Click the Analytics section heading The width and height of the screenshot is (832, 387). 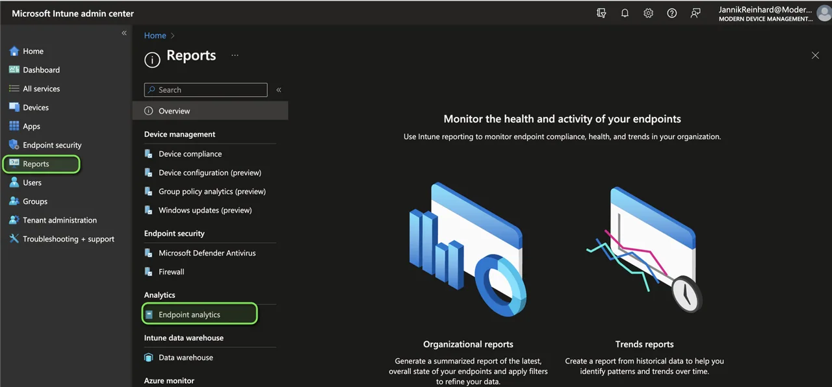tap(160, 295)
